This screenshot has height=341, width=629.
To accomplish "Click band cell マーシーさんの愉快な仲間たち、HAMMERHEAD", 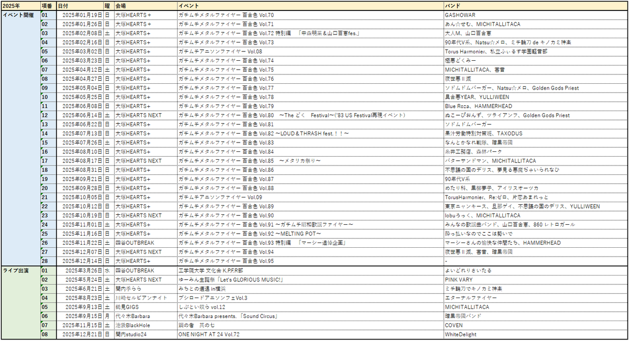I will click(x=535, y=243).
